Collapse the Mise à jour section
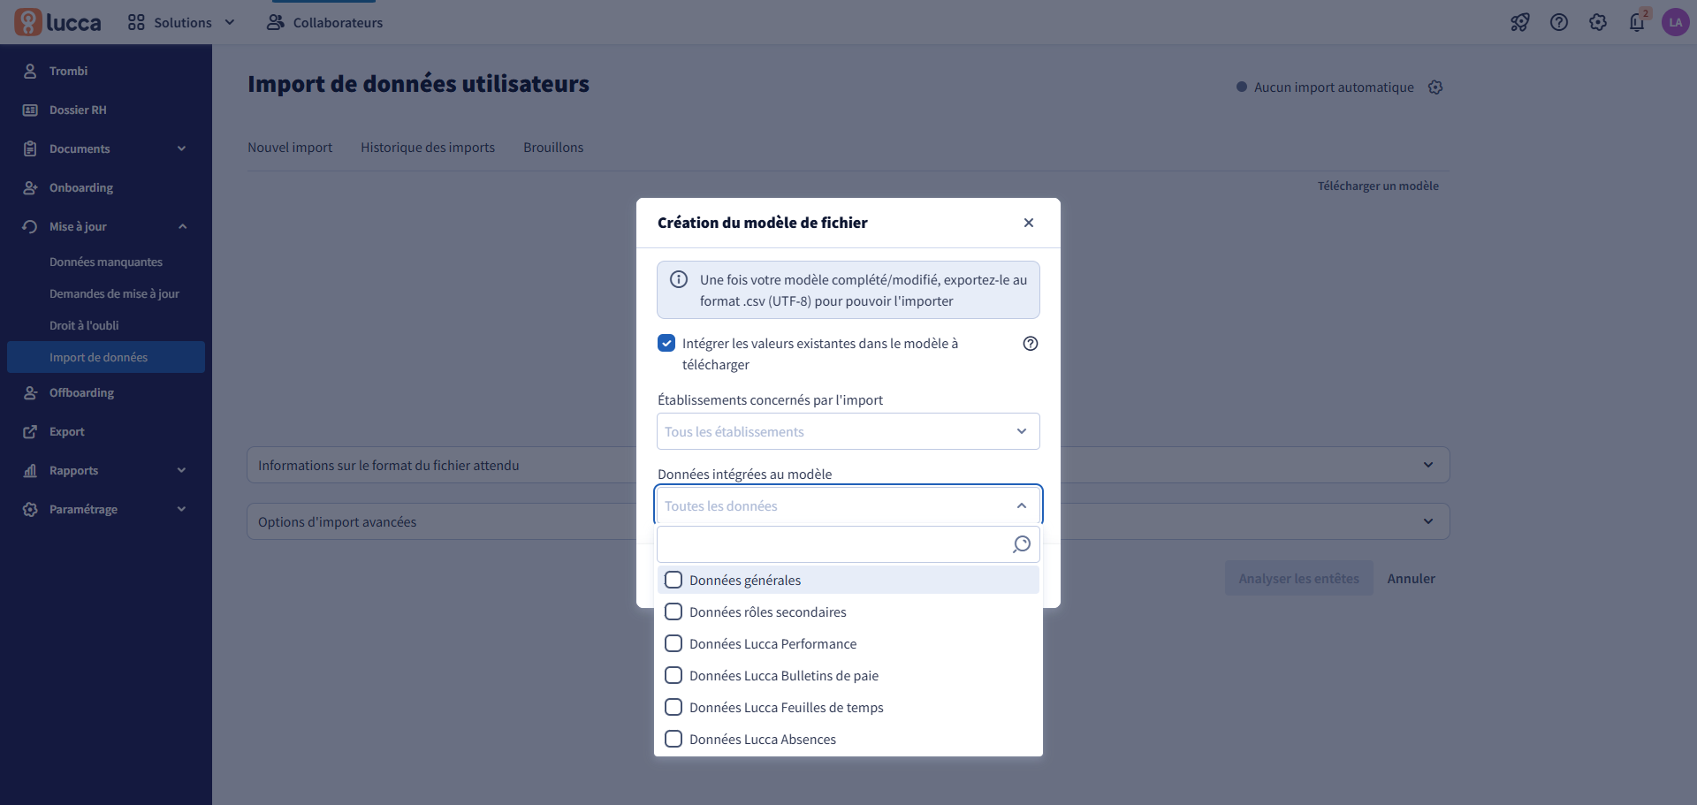The width and height of the screenshot is (1697, 805). (182, 226)
